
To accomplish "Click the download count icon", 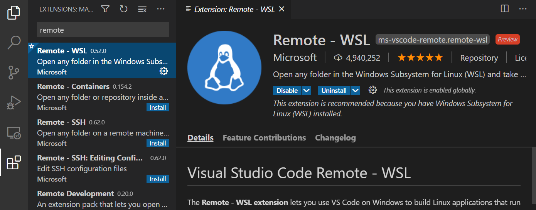I will pos(338,58).
